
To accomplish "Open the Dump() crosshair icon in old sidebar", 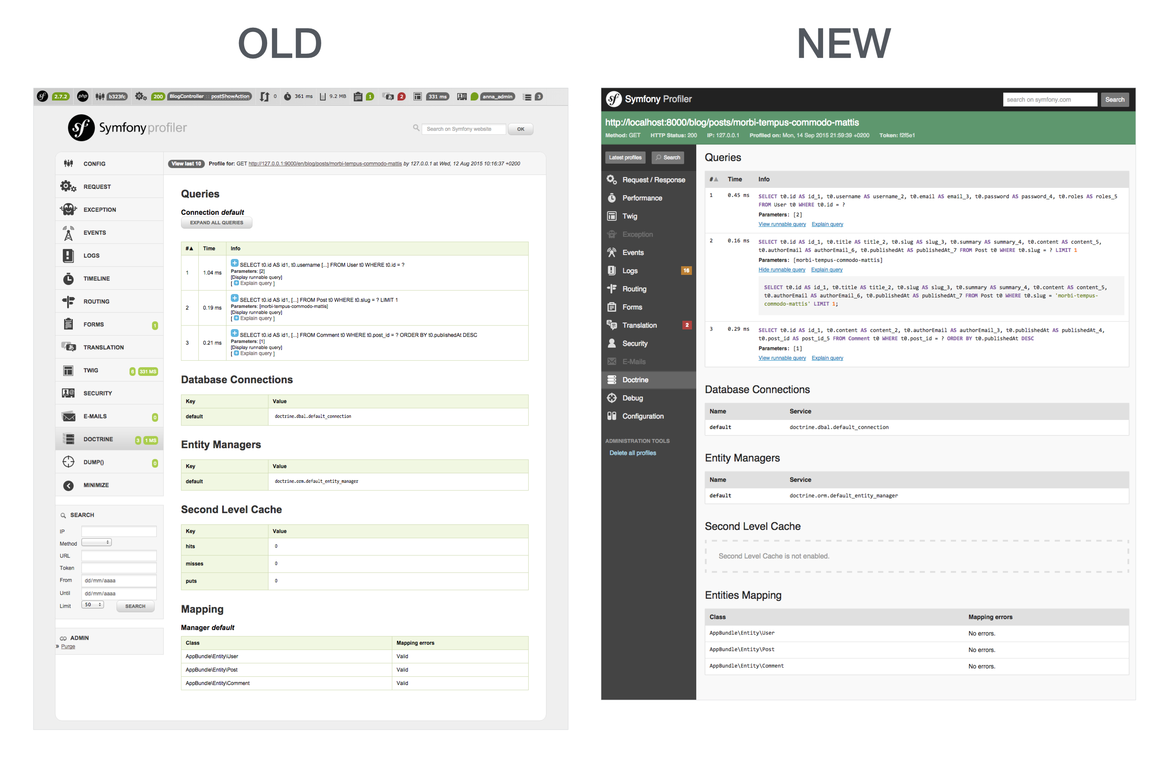I will tap(68, 462).
